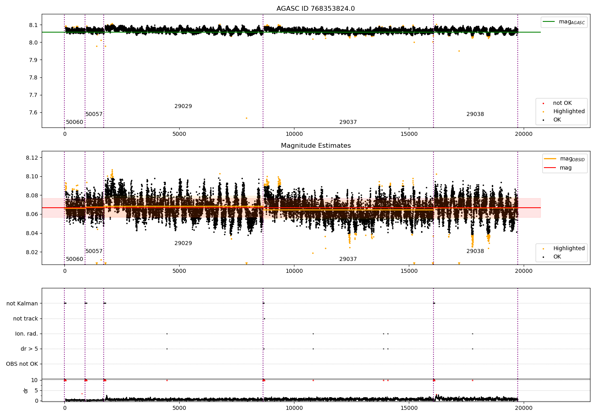
Task: Click x-tick 20000 under the middle plot
Action: (x=524, y=271)
